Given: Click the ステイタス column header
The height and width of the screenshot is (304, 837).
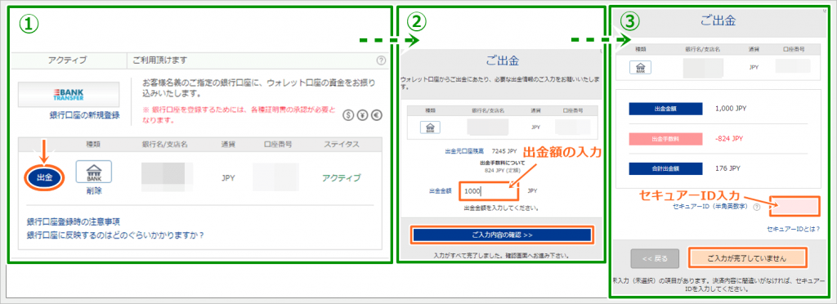Looking at the screenshot, I should 341,145.
